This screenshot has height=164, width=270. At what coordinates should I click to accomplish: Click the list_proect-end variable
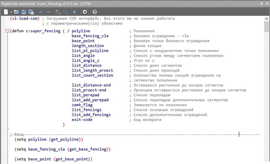[x=89, y=90]
